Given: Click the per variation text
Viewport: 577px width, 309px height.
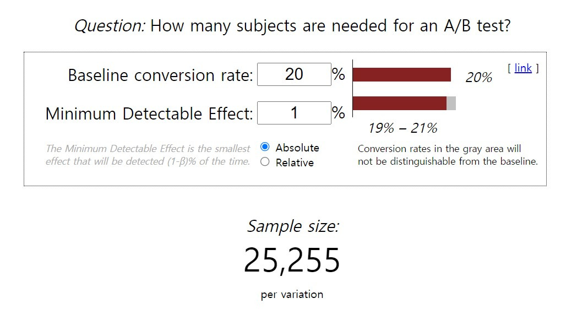Looking at the screenshot, I should (x=292, y=295).
